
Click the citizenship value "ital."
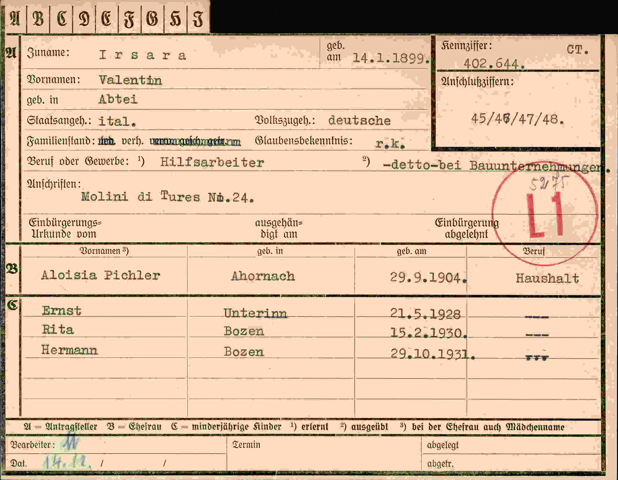pos(117,121)
